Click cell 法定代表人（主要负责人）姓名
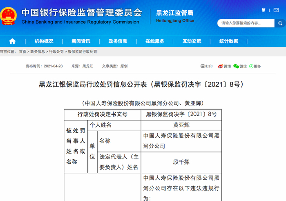The height and width of the screenshot is (201, 286). (119, 162)
